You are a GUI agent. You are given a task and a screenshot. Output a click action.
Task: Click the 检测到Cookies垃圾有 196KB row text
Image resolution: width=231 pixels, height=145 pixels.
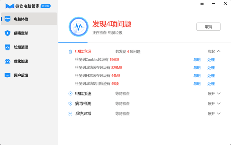tap(97, 60)
